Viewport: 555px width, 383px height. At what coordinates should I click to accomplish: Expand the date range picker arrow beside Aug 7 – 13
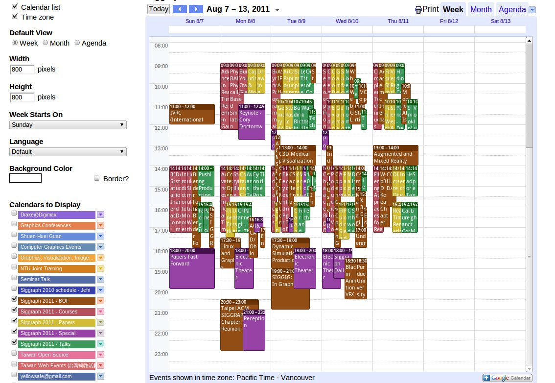coord(277,10)
